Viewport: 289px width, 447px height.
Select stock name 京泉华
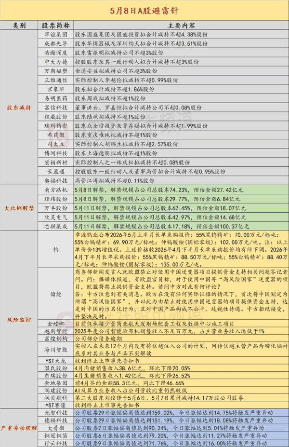coord(56,89)
